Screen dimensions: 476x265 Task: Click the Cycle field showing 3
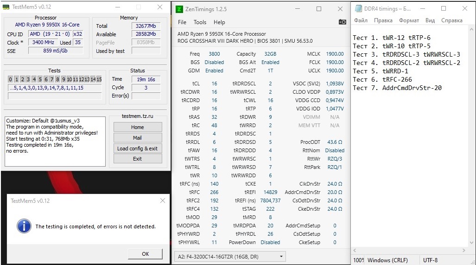pyautogui.click(x=146, y=88)
